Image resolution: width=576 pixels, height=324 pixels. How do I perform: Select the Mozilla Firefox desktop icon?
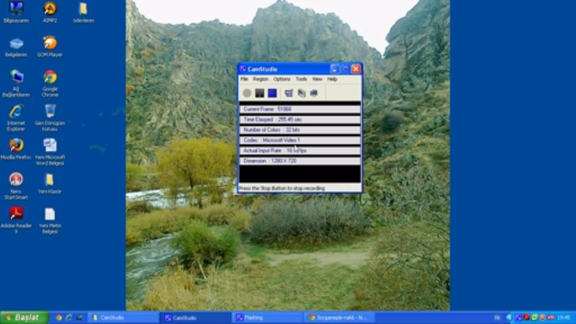click(16, 149)
